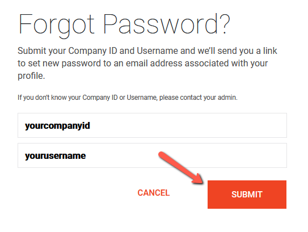Cancel the password reset request

pos(153,193)
